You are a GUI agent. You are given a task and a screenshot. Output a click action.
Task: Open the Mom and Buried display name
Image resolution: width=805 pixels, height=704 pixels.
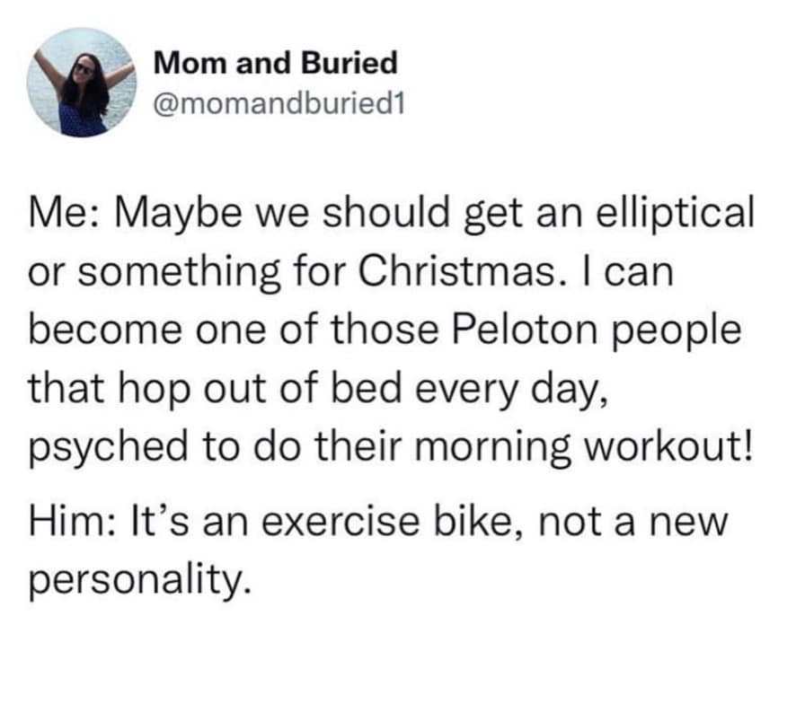pos(276,63)
